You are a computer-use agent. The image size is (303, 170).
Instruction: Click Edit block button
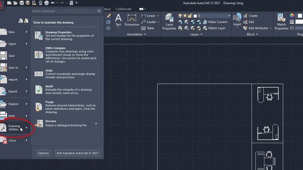pos(249,22)
